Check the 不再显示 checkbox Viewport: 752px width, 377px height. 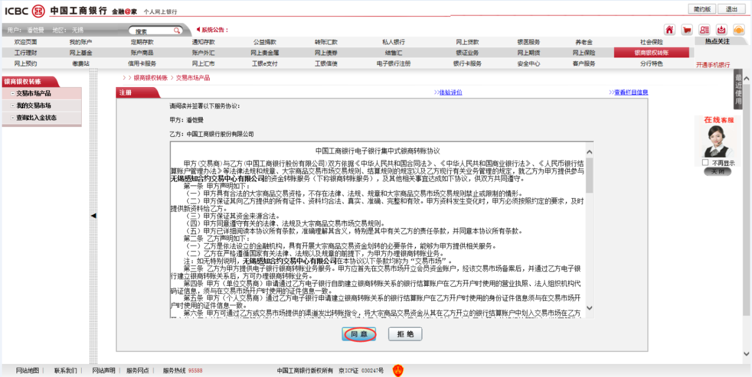click(x=705, y=162)
